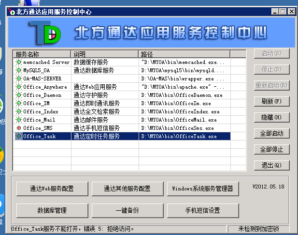Select OA-MAS-SERVER service name
Viewport: 298px width, 235px height.
point(42,78)
